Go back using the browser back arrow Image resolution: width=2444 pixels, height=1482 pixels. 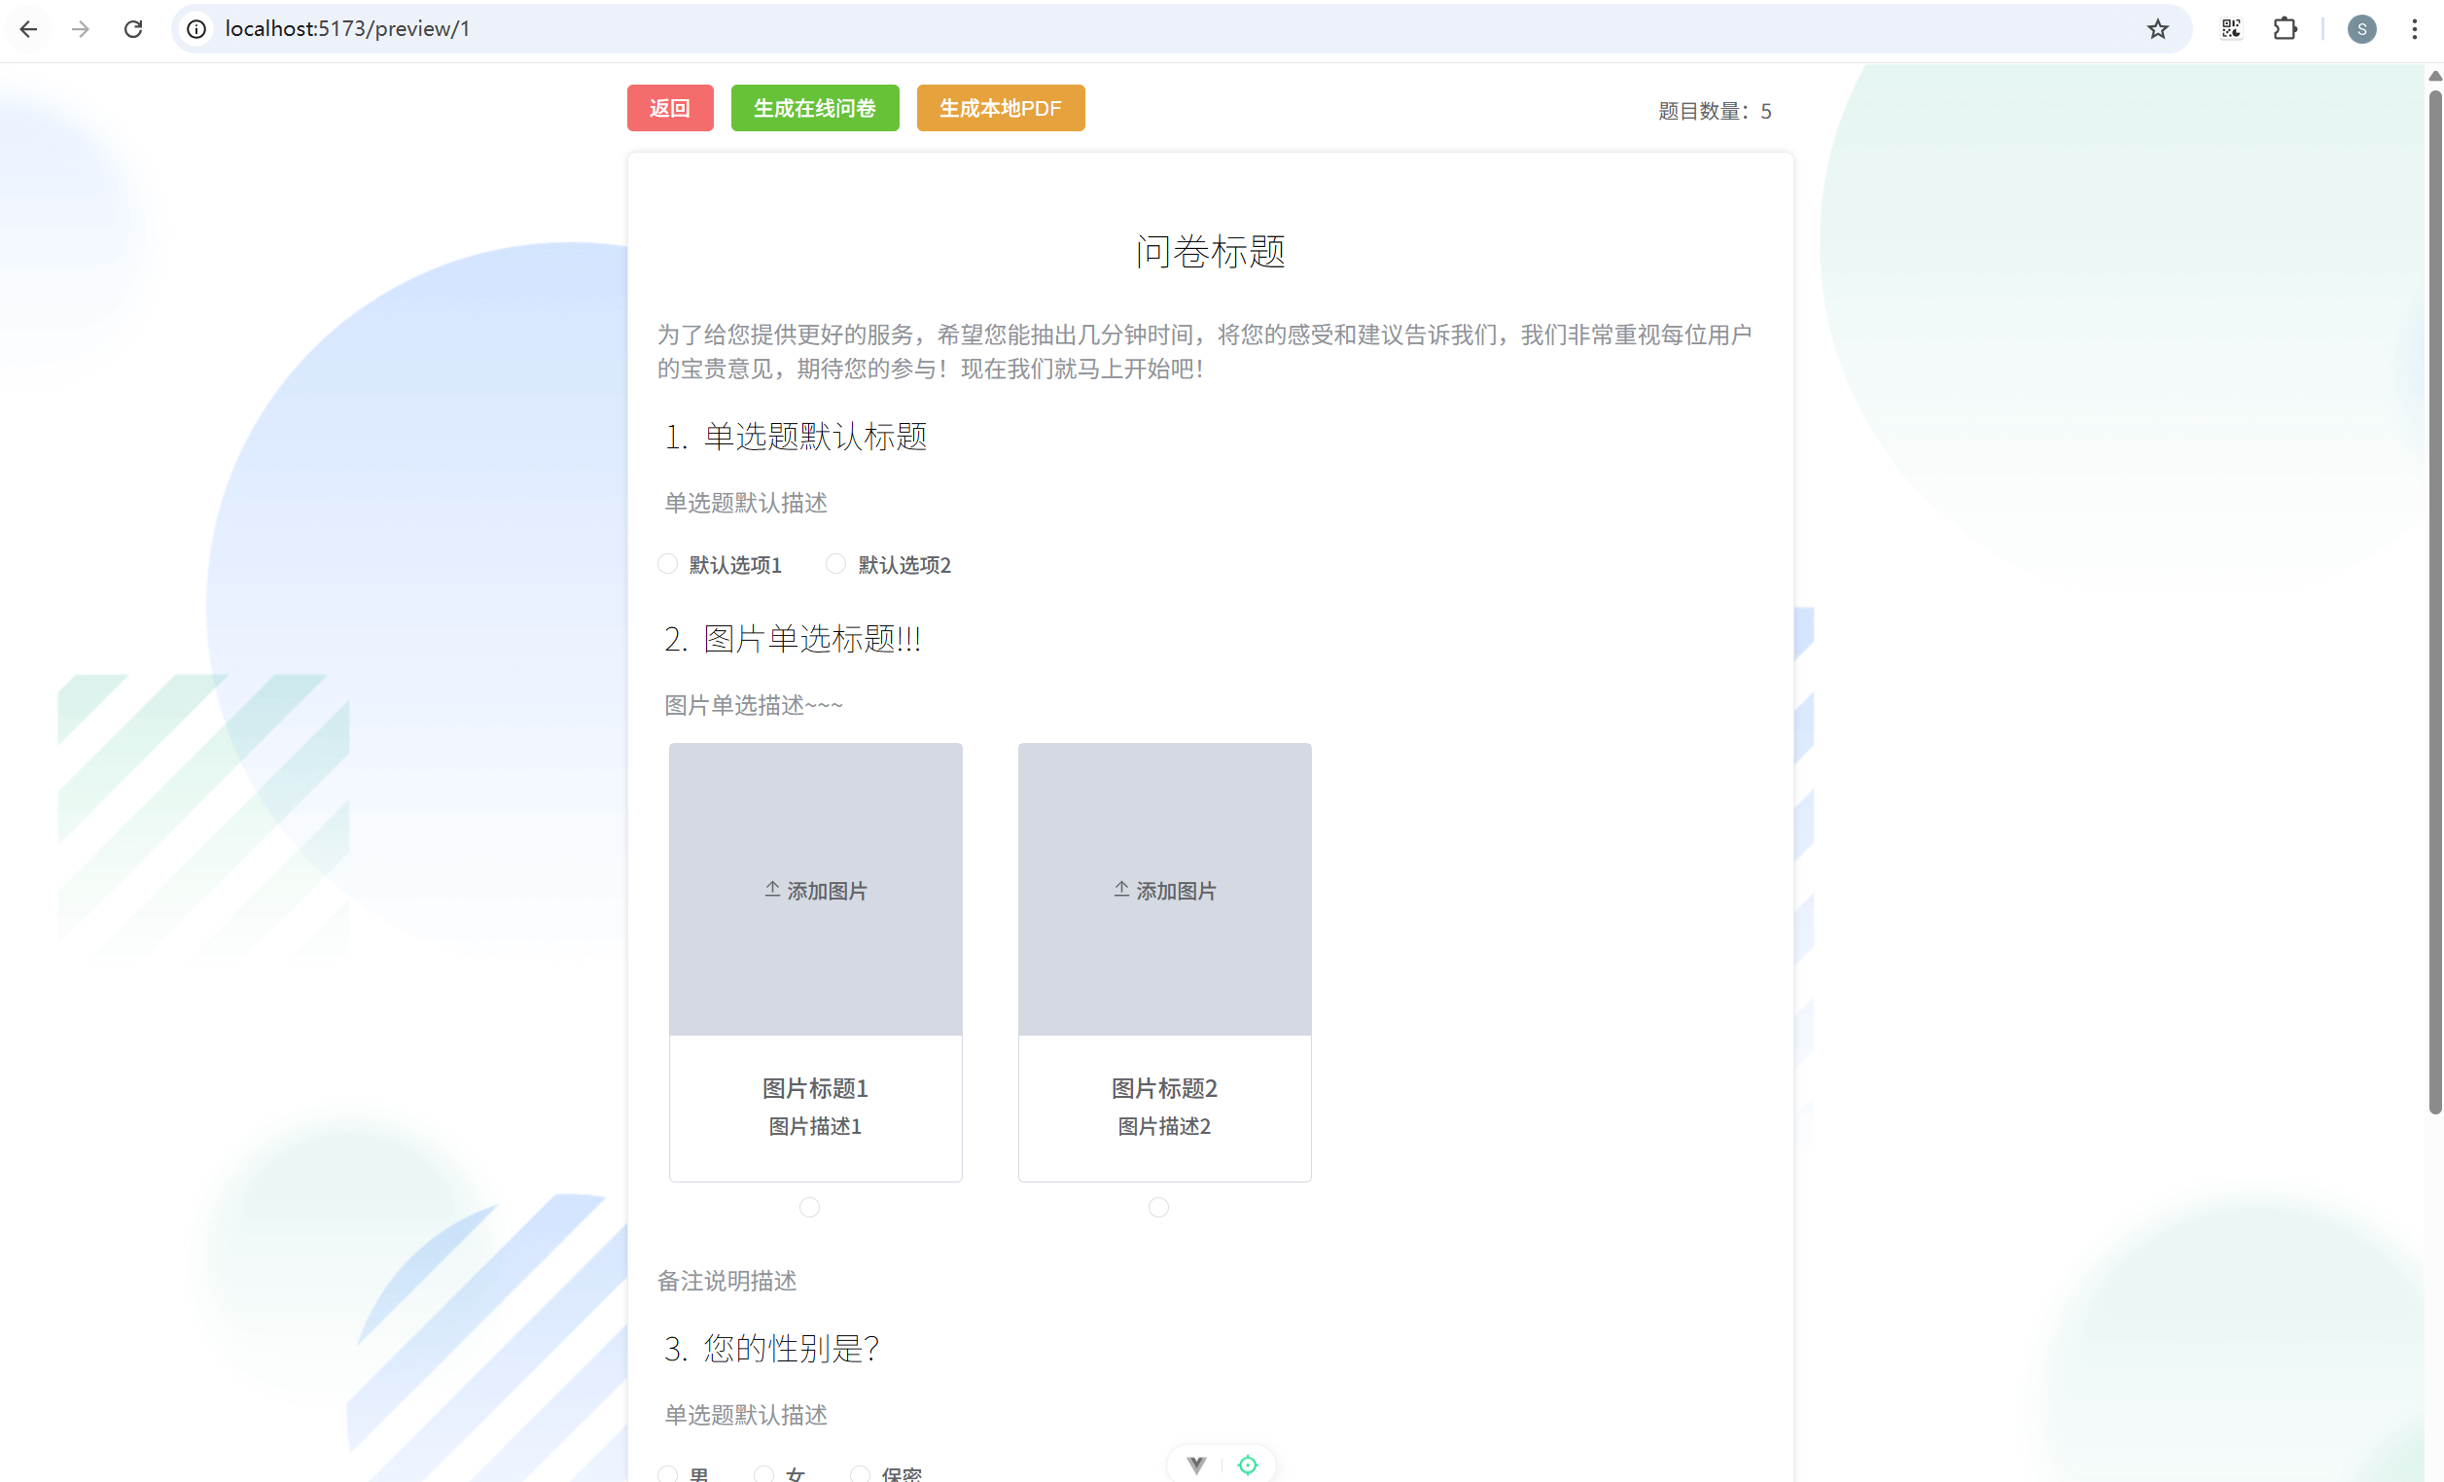29,29
